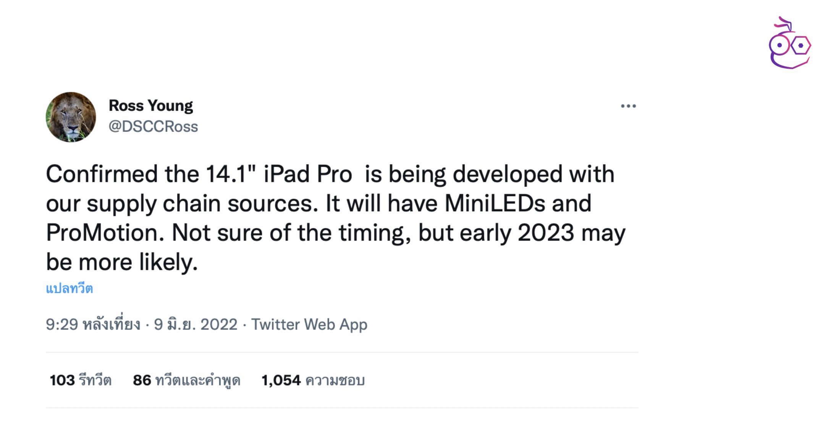View the 86 ทวีตและคำพูด quote tweets
The image size is (831, 425).
click(x=186, y=380)
